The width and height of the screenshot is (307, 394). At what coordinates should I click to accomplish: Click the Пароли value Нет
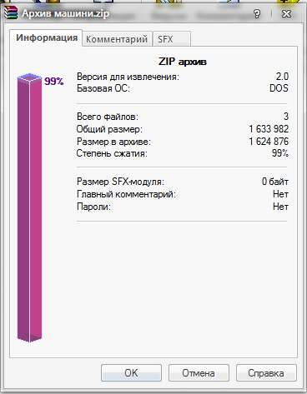[x=280, y=207]
